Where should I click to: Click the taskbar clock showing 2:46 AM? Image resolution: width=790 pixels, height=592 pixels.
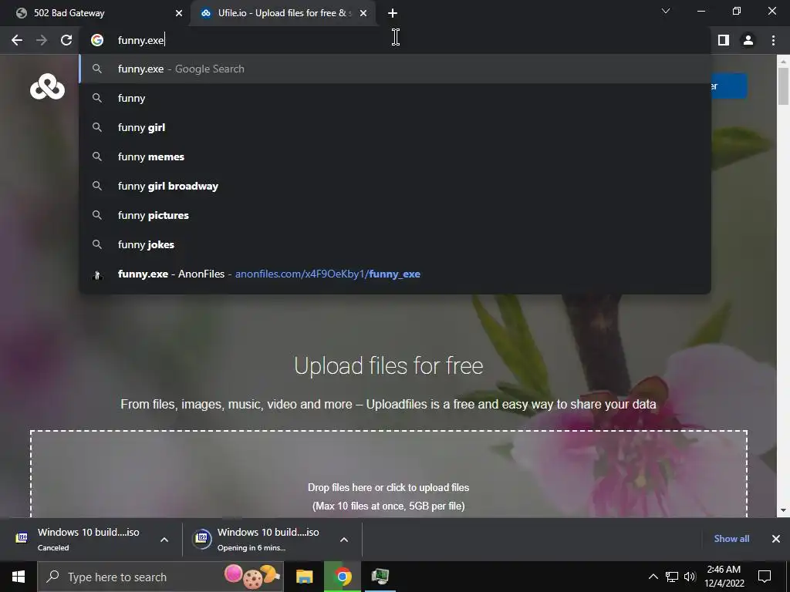[x=724, y=577]
